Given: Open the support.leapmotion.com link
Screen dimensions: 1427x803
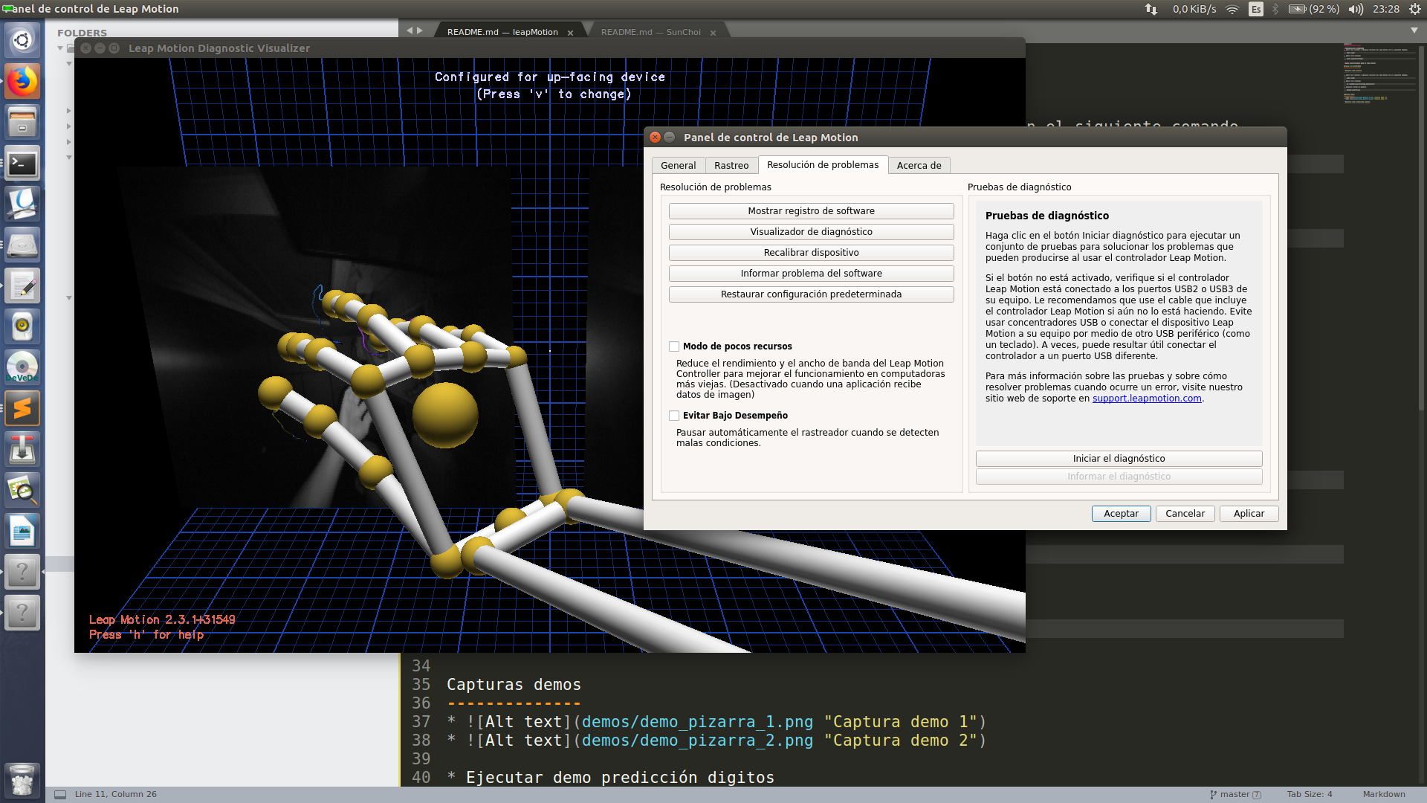Looking at the screenshot, I should pos(1146,399).
